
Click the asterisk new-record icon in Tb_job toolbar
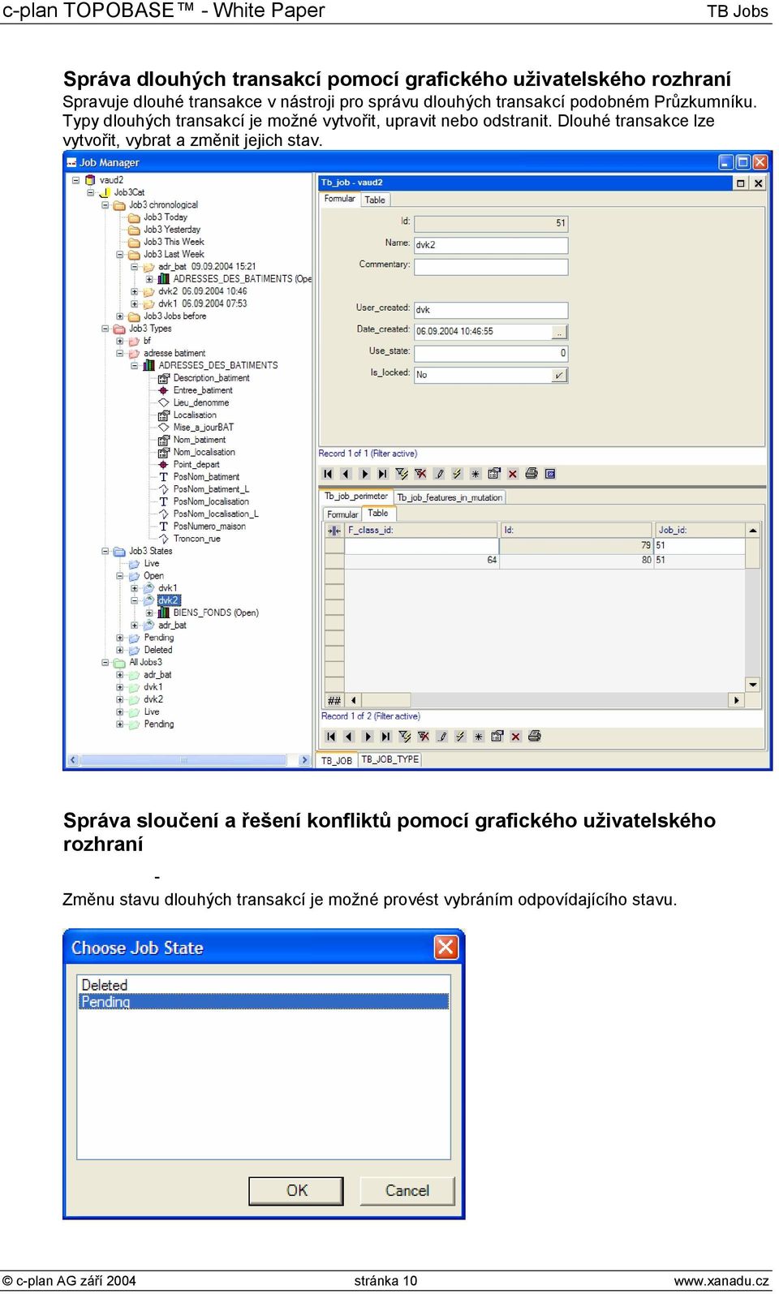476,474
